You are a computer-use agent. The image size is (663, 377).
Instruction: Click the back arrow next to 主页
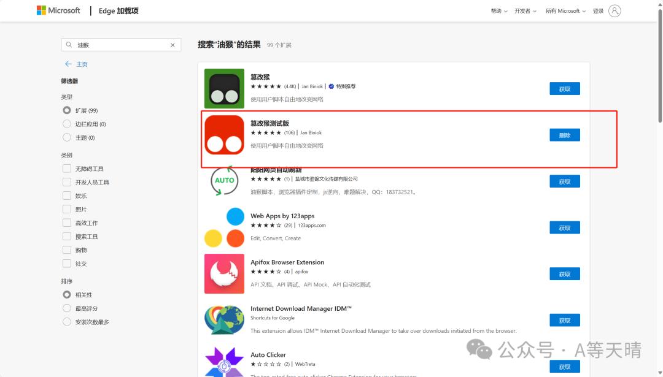68,64
